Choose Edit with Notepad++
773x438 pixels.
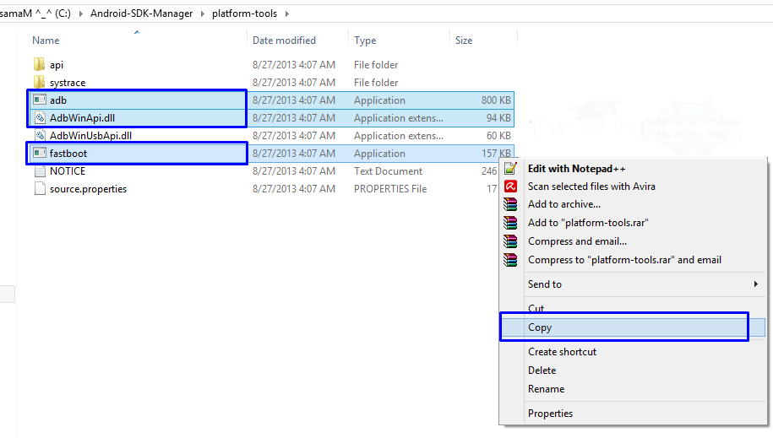coord(576,169)
